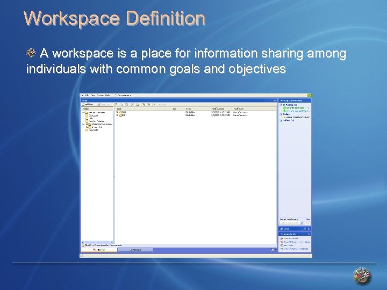Select the first folder row in file list

click(183, 112)
